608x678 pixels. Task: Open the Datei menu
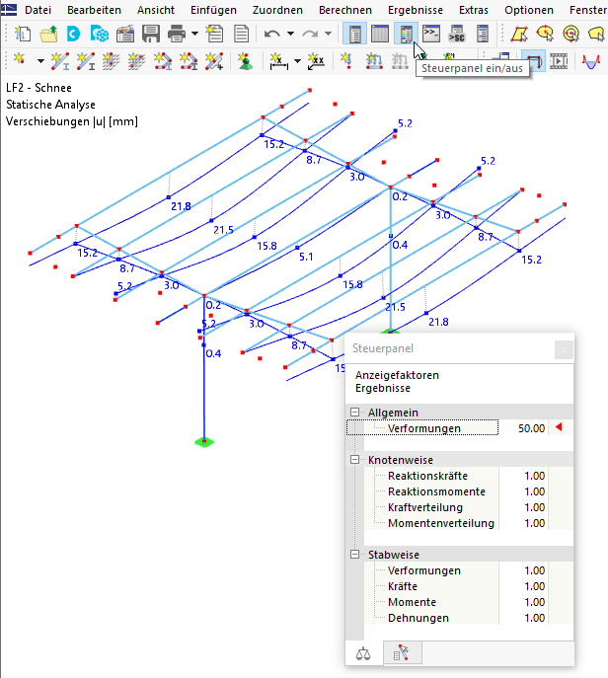pyautogui.click(x=38, y=10)
